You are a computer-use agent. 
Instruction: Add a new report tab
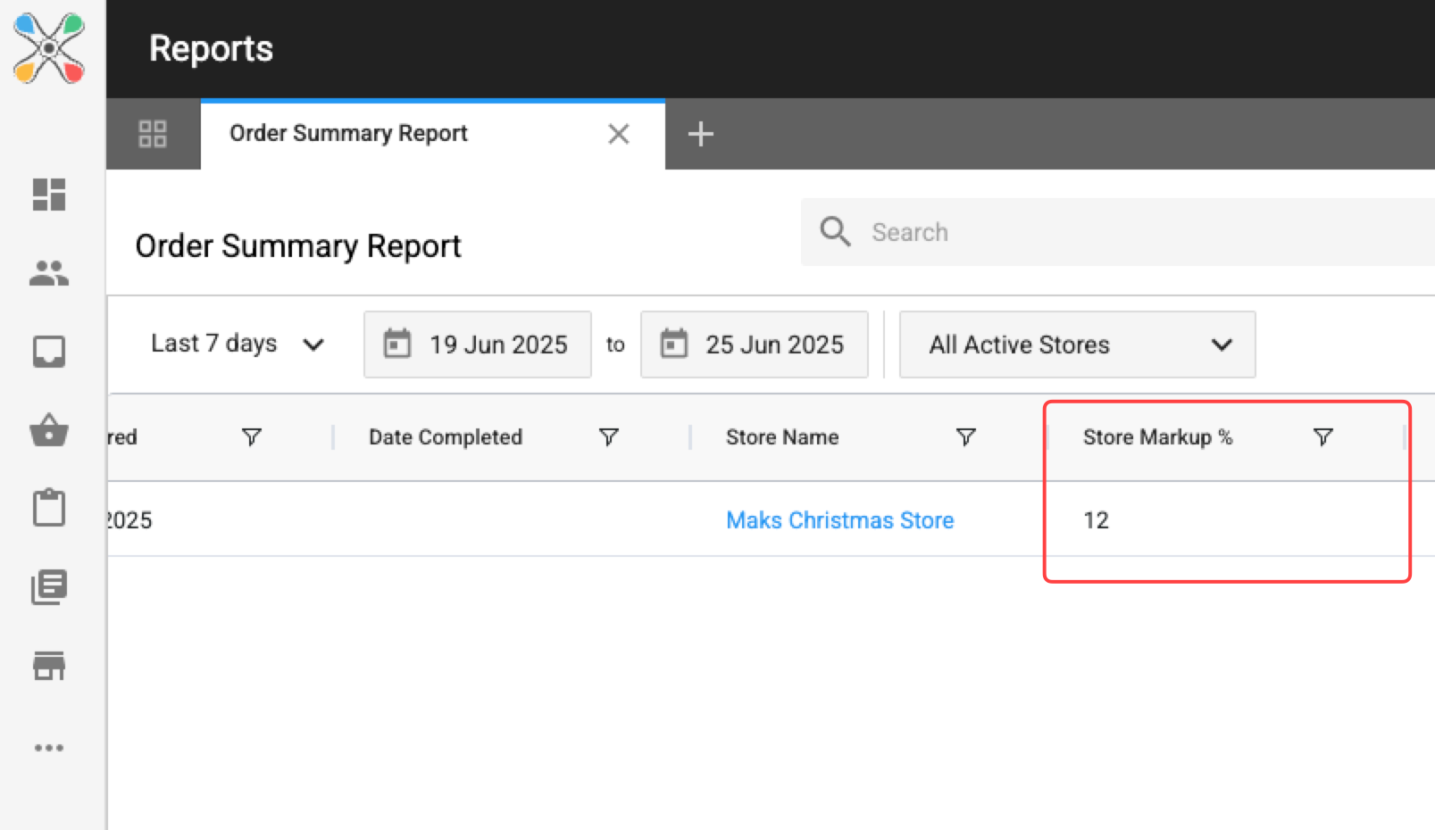click(x=701, y=134)
